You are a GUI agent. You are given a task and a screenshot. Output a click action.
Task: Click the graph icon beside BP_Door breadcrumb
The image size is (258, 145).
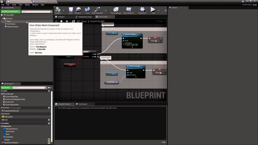tap(73, 21)
